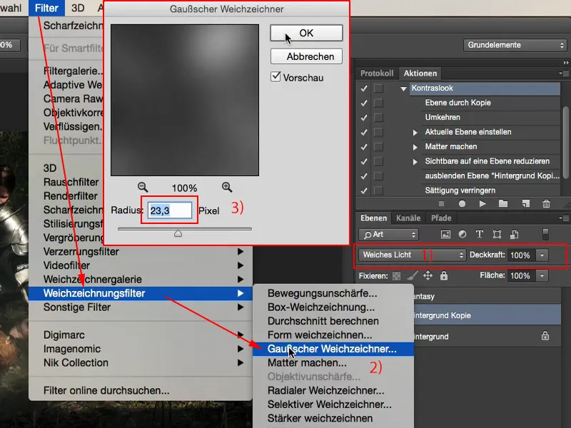
Task: Expand Sichtbare auf eine Ebene reduzieren step
Action: coord(415,162)
